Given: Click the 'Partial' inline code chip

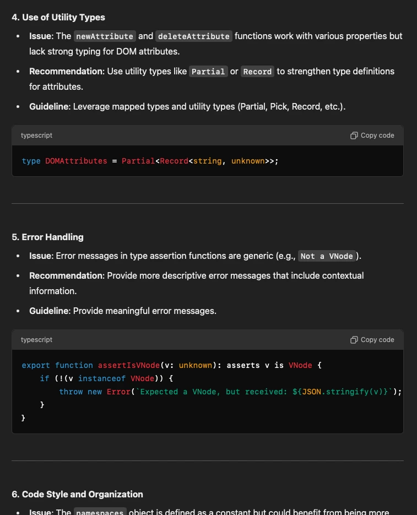Looking at the screenshot, I should (x=208, y=71).
